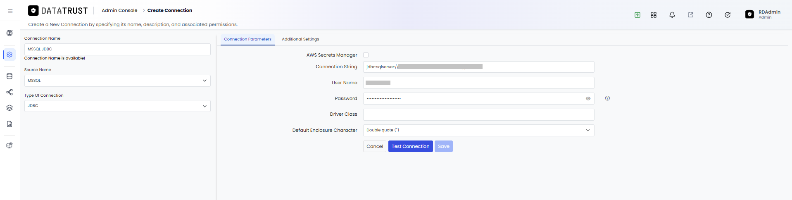The height and width of the screenshot is (200, 792).
Task: Open the database icon in the sidebar
Action: point(10,76)
